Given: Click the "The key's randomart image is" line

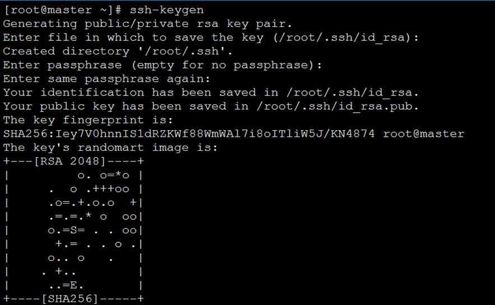Looking at the screenshot, I should [x=110, y=148].
